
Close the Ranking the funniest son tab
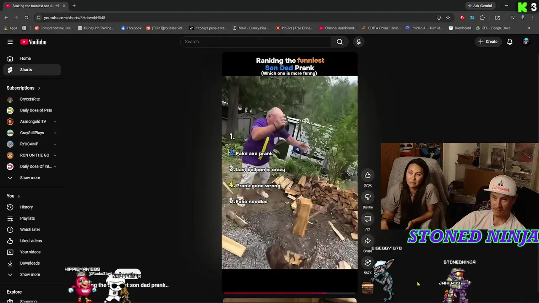pyautogui.click(x=64, y=6)
